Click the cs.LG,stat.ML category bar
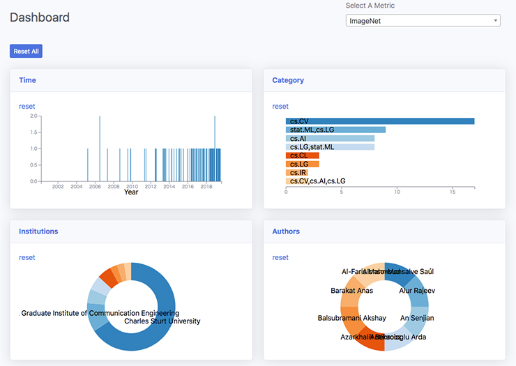 pos(330,147)
